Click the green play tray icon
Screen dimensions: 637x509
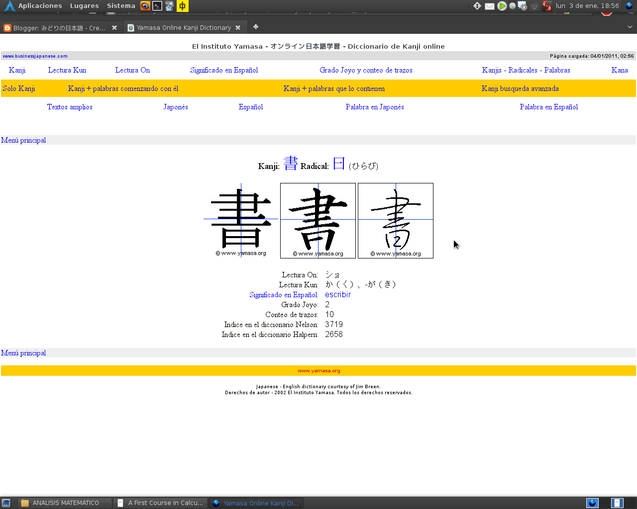502,6
